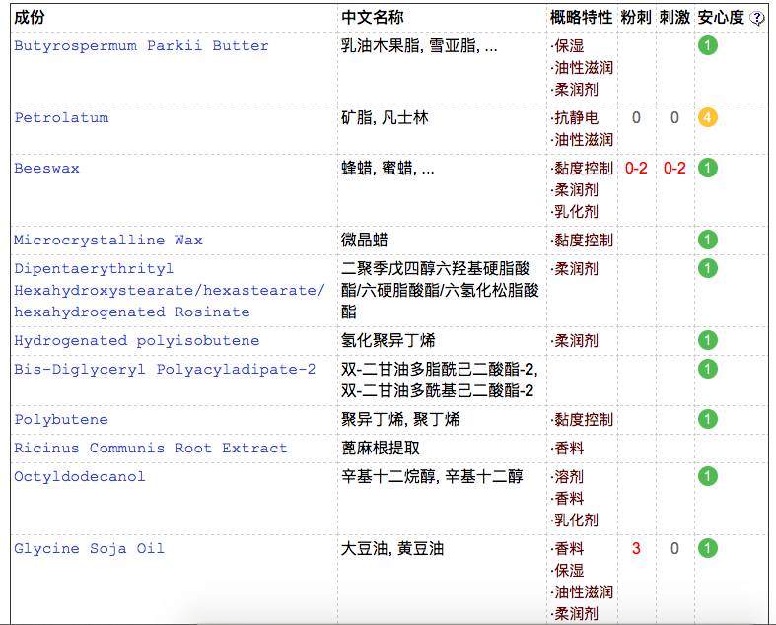Open the Beeswax ingredient link

[x=46, y=169]
